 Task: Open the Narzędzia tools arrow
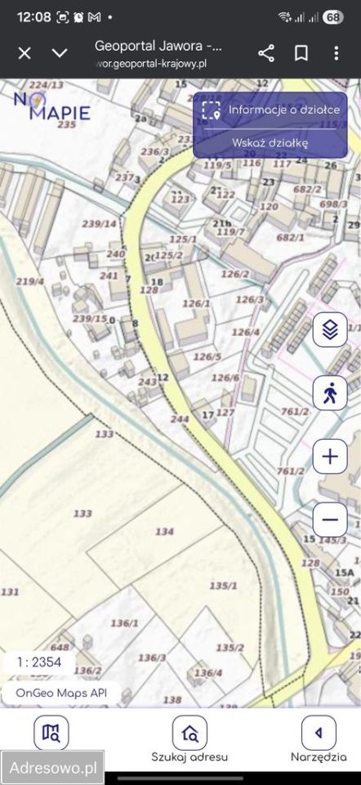pyautogui.click(x=319, y=733)
